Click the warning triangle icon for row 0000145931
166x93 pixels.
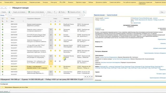pyautogui.click(x=3, y=61)
